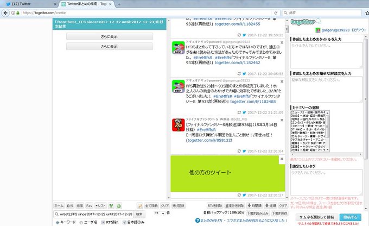Open a new browser tab with plus
The image size is (369, 226).
pyautogui.click(x=119, y=4)
